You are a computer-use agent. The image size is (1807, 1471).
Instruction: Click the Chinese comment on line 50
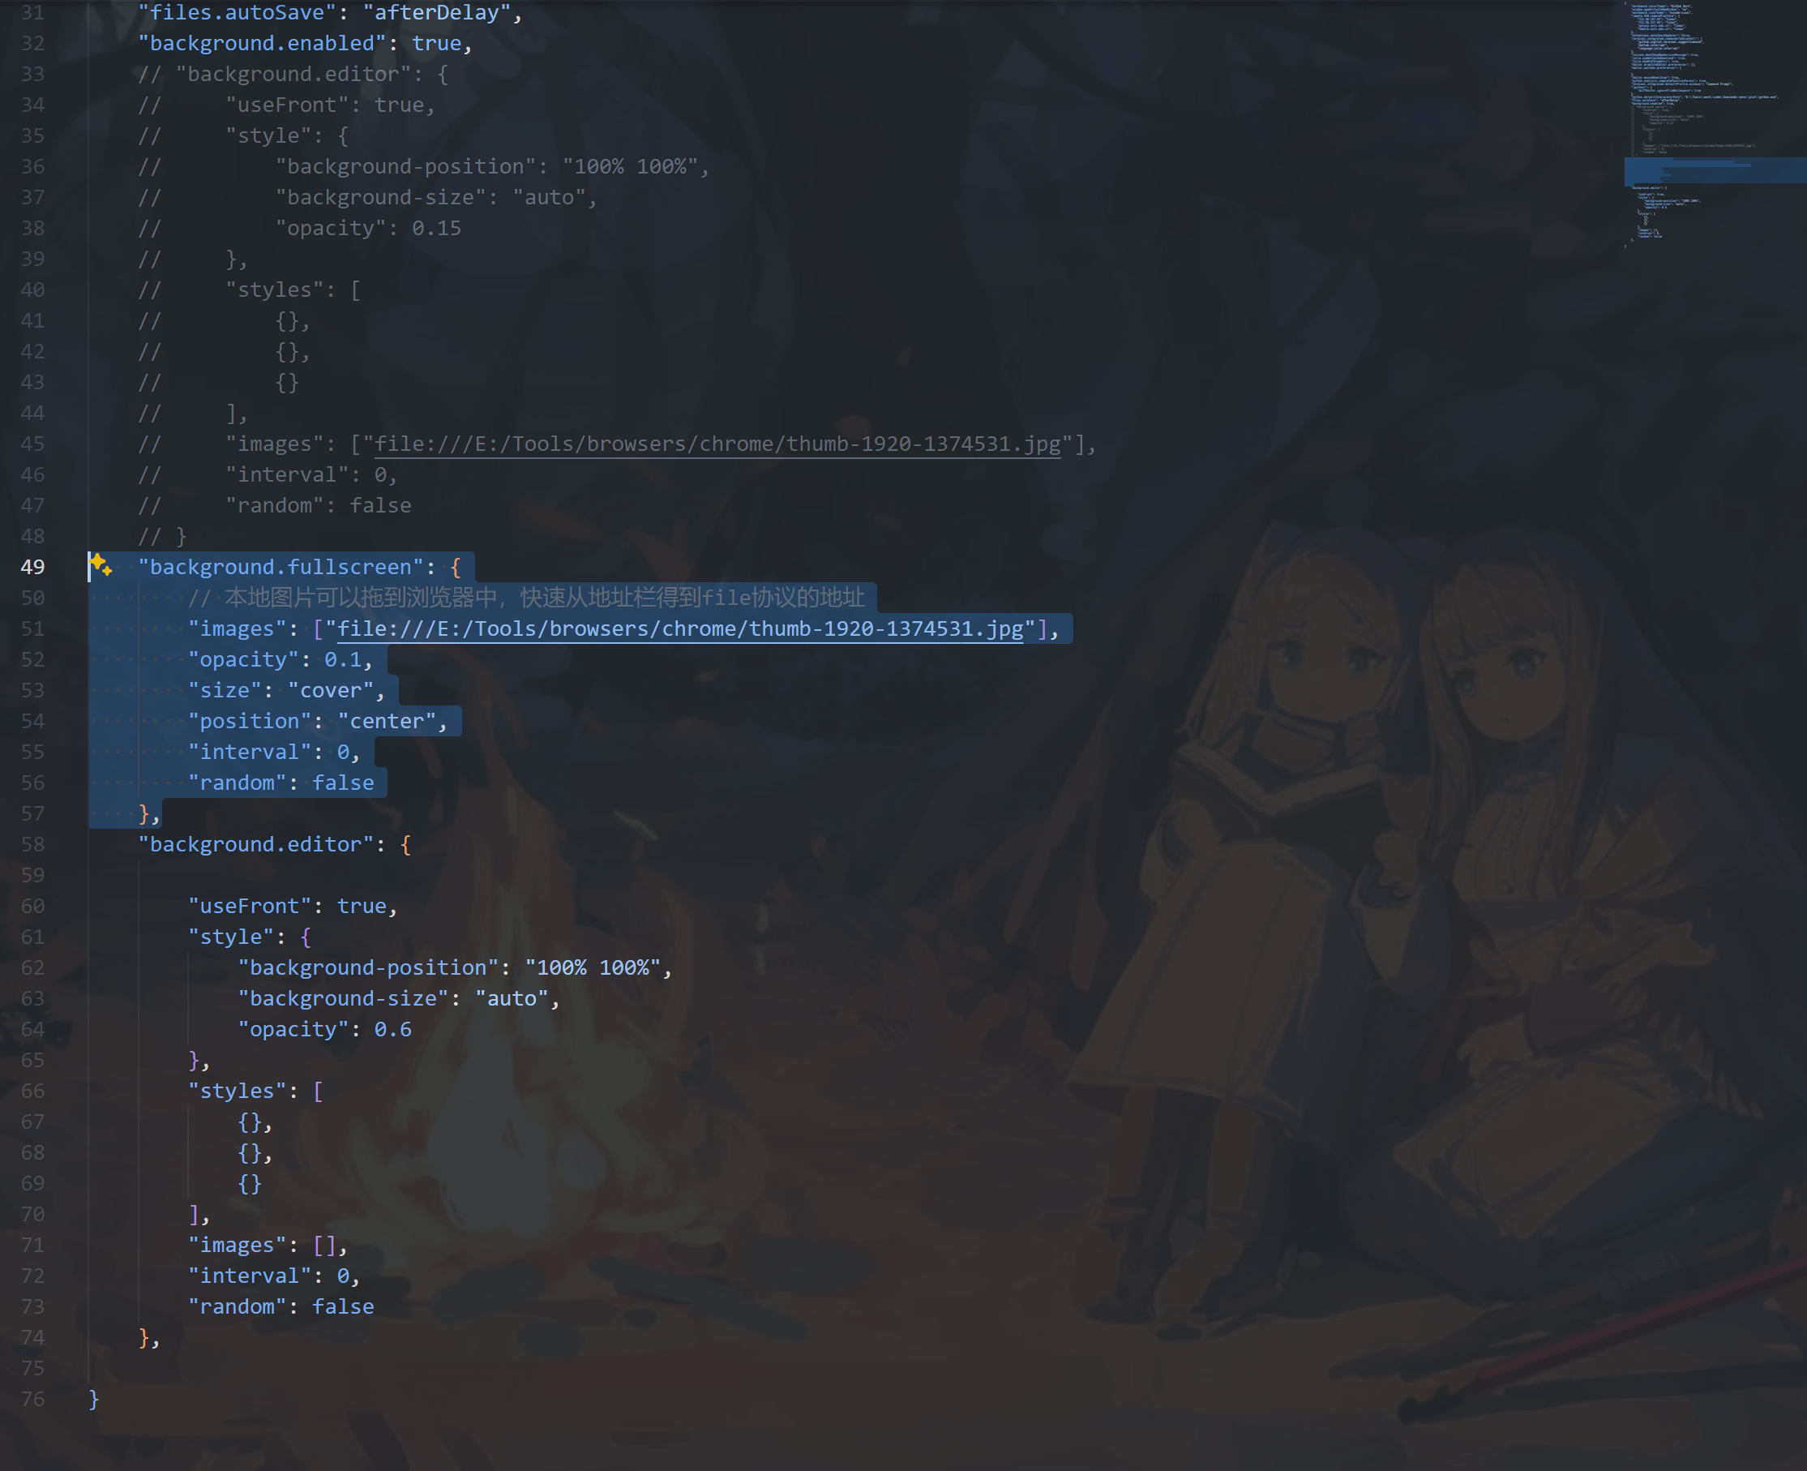526,598
